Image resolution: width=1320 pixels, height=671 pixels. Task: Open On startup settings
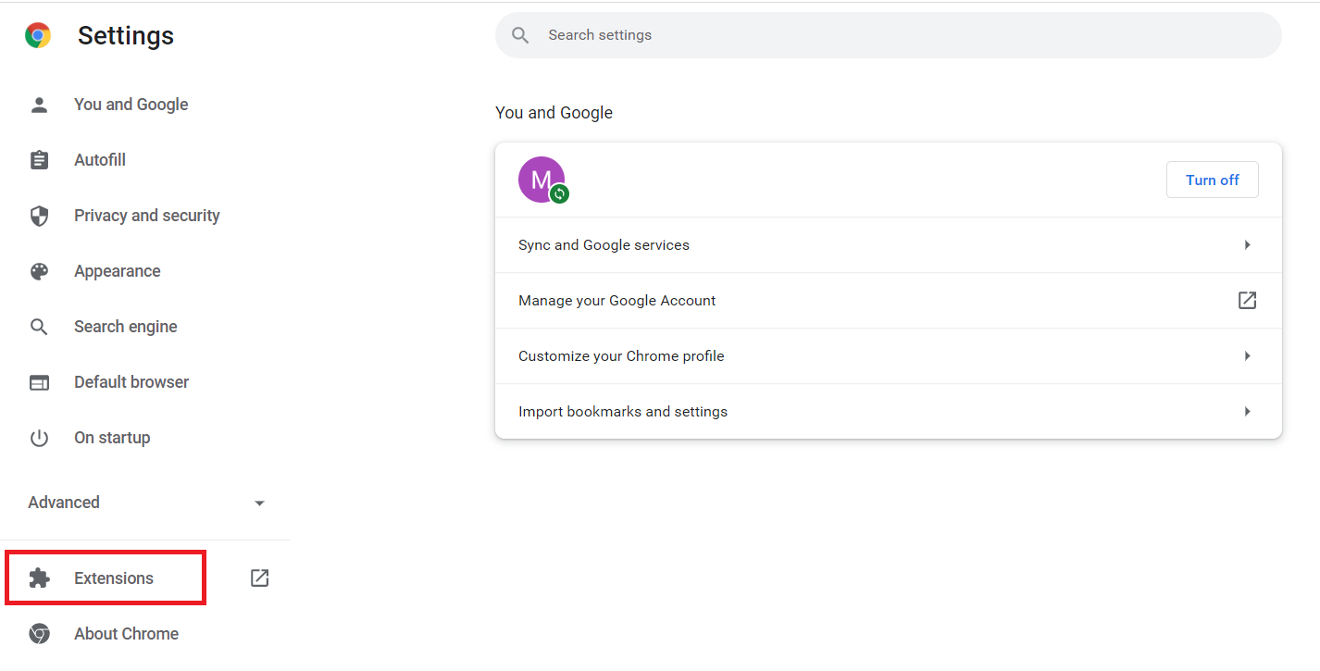112,438
